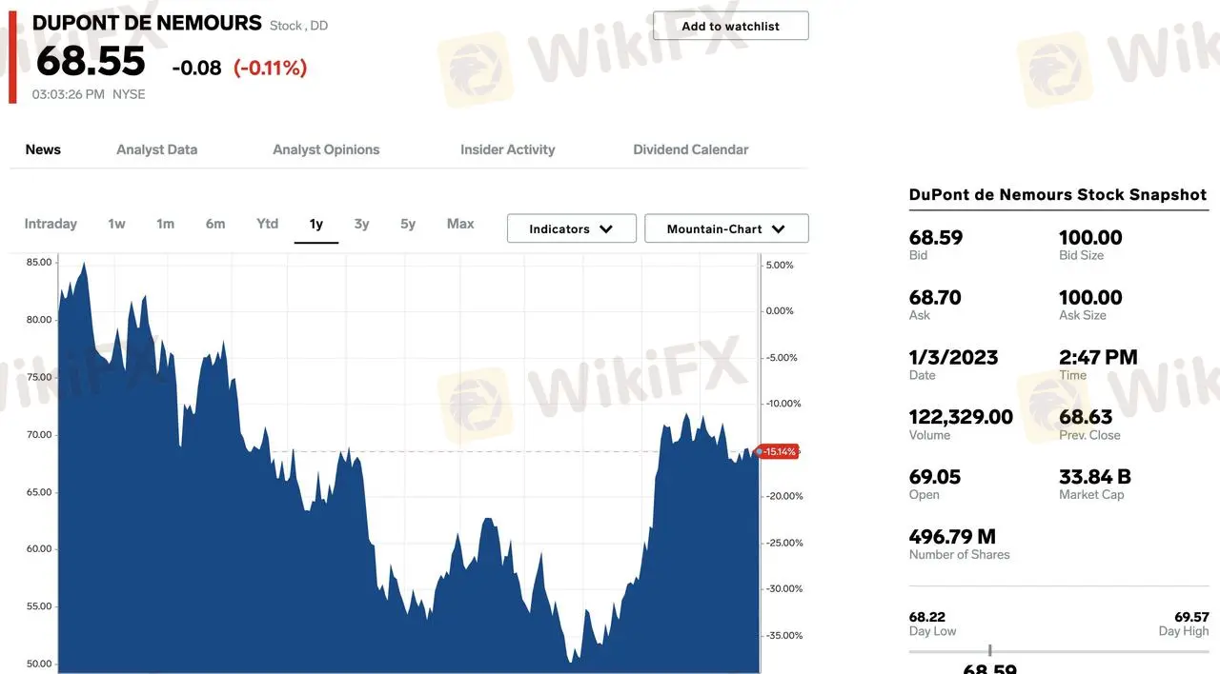Image resolution: width=1220 pixels, height=674 pixels.
Task: Click the 2:47 PM Time value
Action: (1098, 357)
